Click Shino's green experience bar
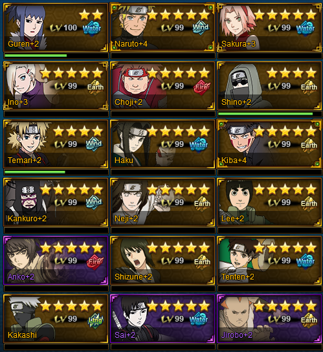323x352 pixels. tap(265, 114)
